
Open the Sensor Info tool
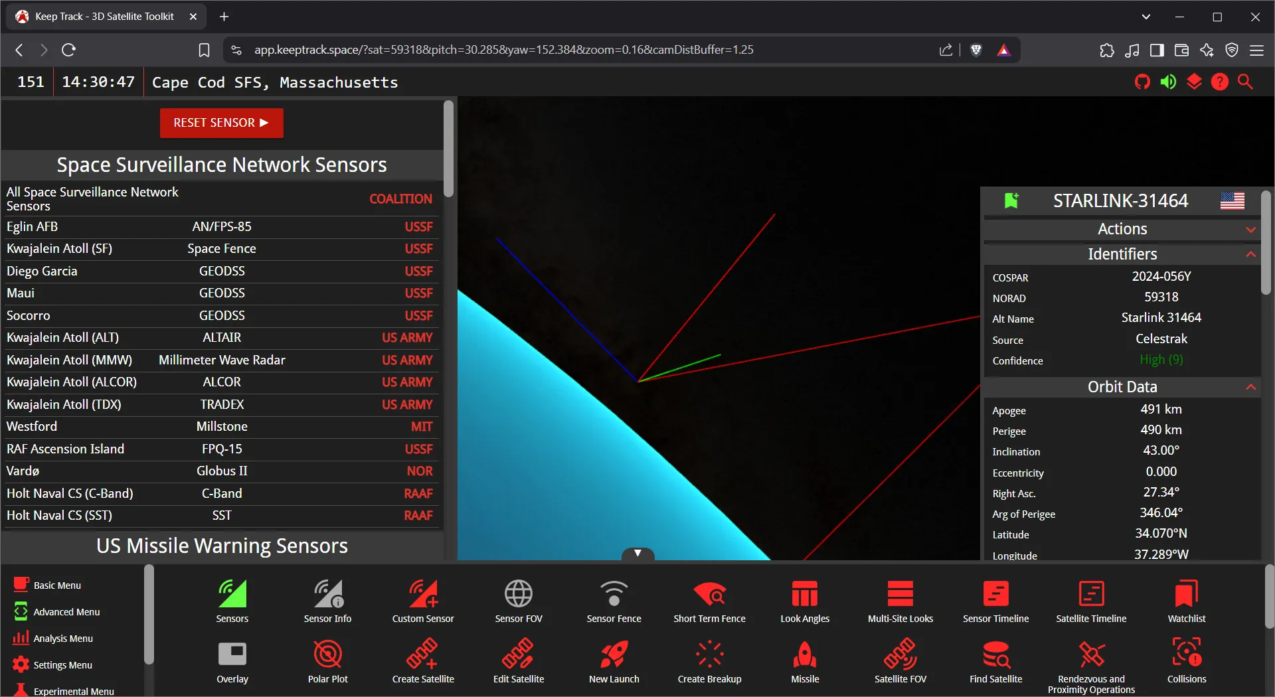click(x=327, y=601)
